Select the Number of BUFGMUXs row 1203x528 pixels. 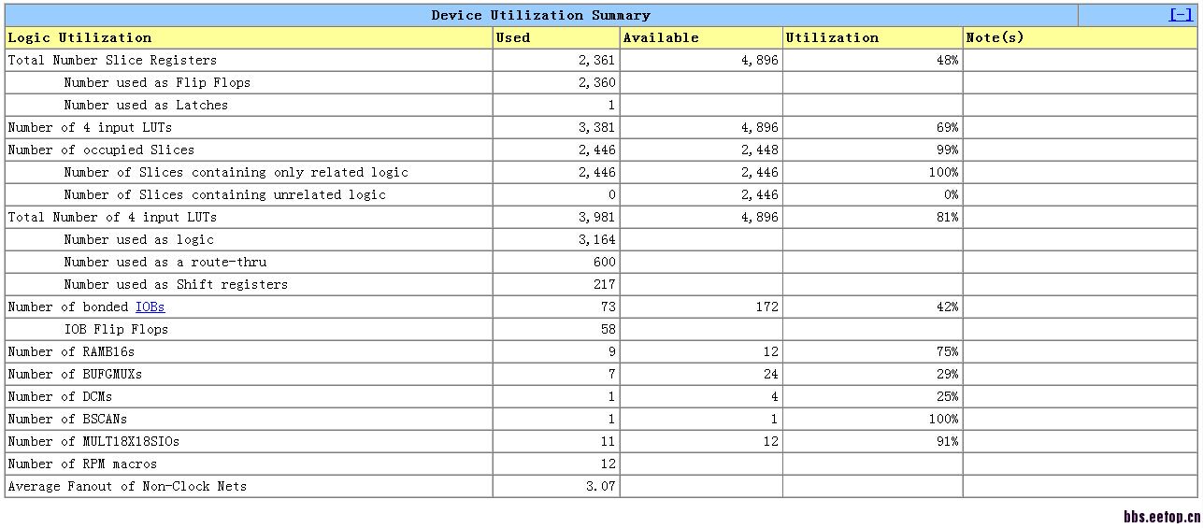click(x=601, y=374)
